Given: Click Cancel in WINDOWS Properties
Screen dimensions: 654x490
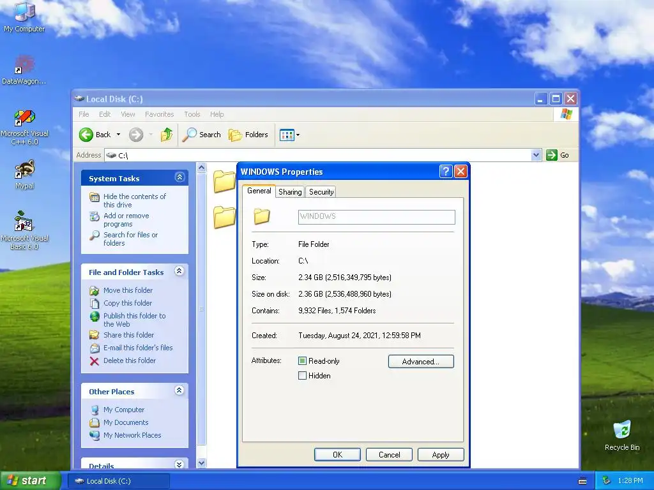Looking at the screenshot, I should pyautogui.click(x=389, y=454).
